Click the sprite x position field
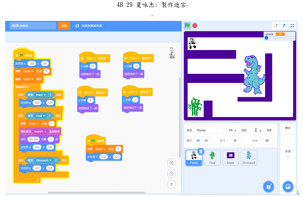This screenshot has height=197, width=303. coord(244,130)
